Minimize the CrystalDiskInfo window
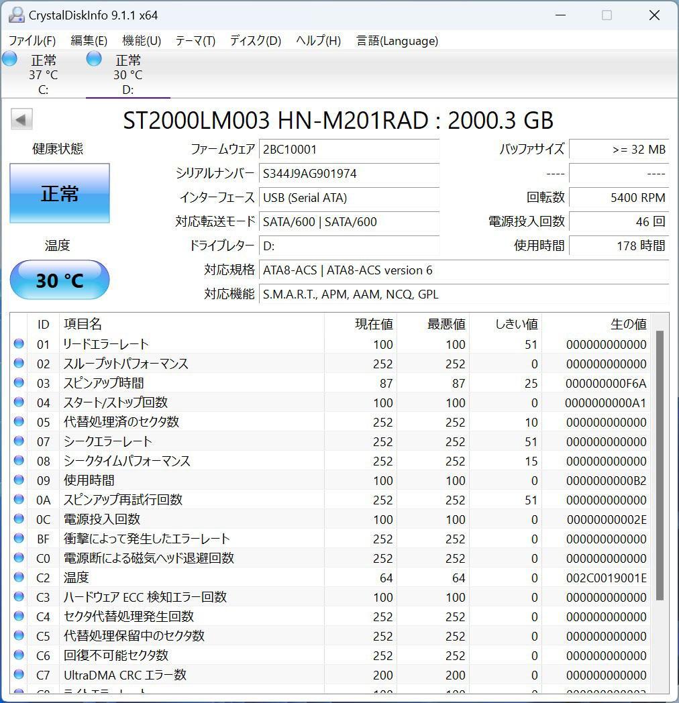This screenshot has width=679, height=703. pyautogui.click(x=561, y=15)
